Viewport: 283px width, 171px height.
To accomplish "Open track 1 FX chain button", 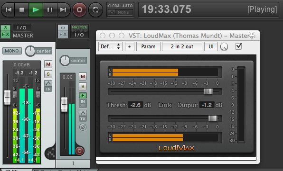I will pyautogui.click(x=63, y=35).
